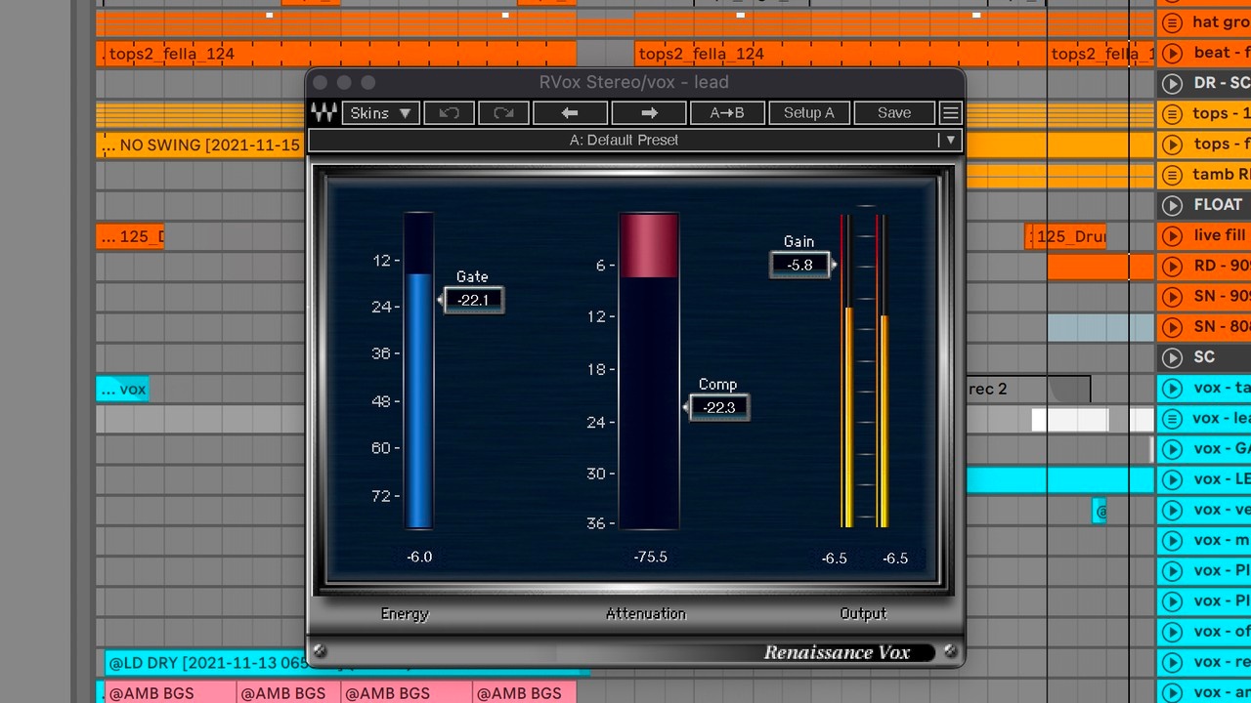Close the RVox plugin window
The height and width of the screenshot is (703, 1251).
click(322, 83)
